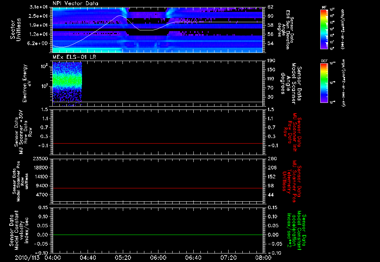Click the 14100 scanner position tick label
380x262 pixels.
pyautogui.click(x=40, y=177)
